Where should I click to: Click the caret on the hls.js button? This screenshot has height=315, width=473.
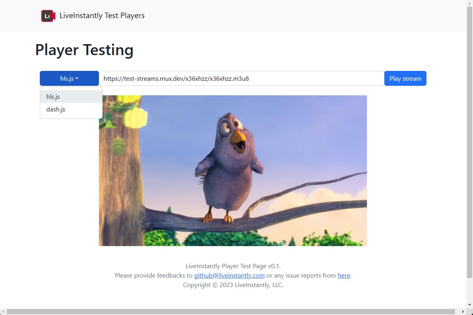(x=77, y=78)
